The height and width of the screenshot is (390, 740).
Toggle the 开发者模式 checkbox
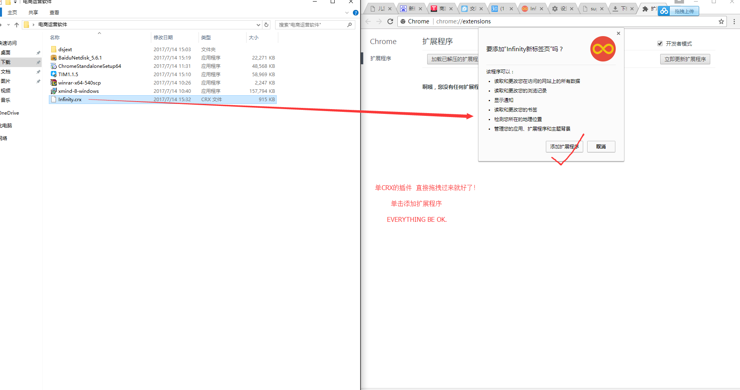(660, 44)
